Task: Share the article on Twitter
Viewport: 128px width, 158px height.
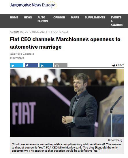Action: (17, 65)
